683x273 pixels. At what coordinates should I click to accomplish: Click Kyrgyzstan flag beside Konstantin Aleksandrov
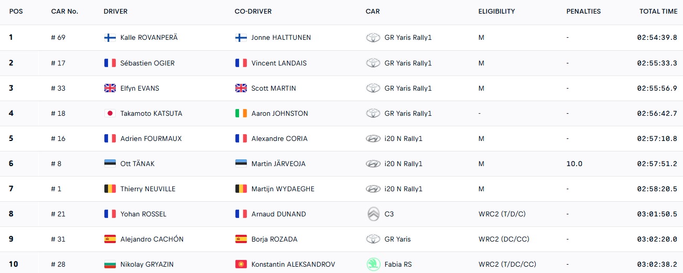241,264
